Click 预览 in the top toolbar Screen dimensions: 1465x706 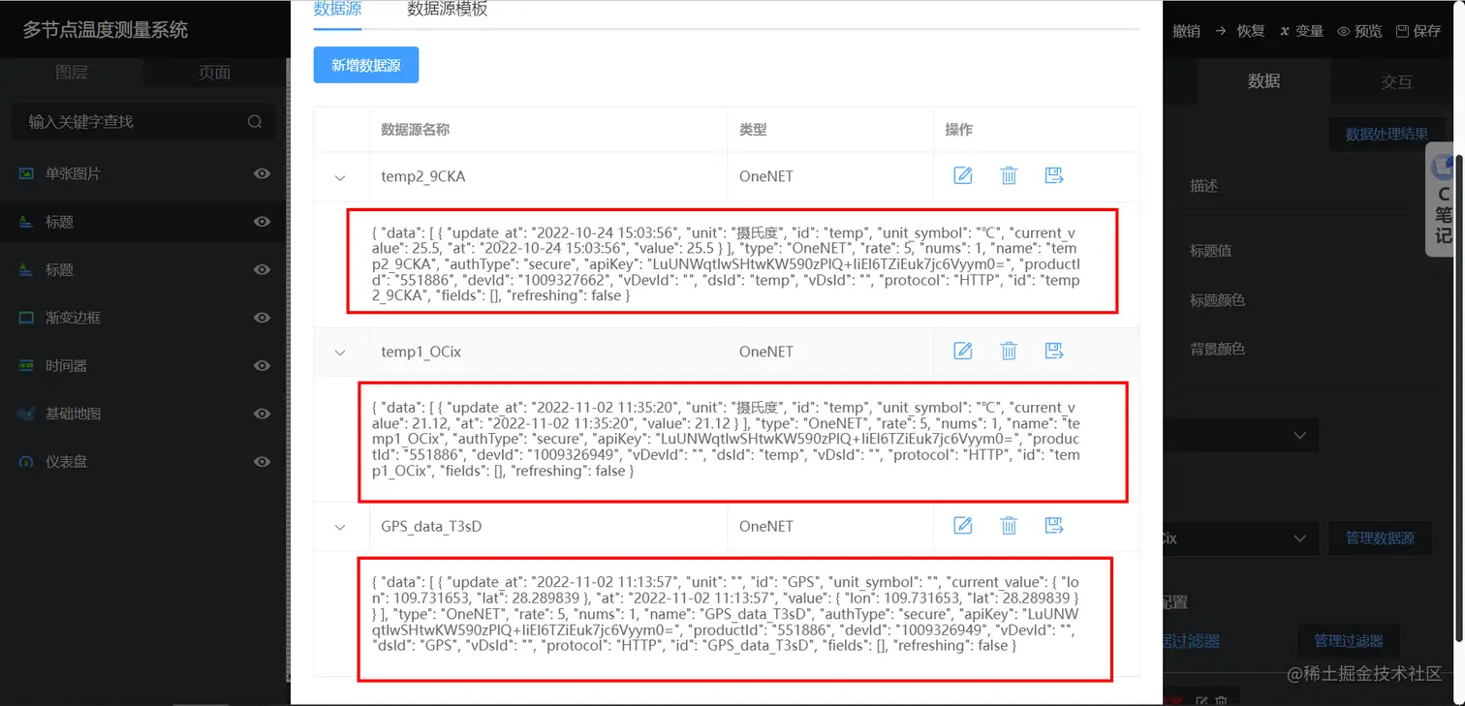[x=1359, y=31]
